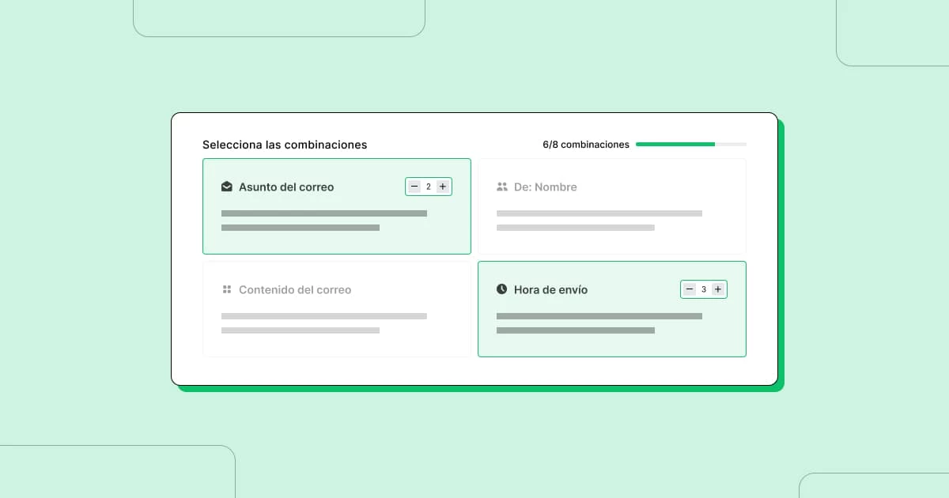Click the description lines in Contenido del correo card

pyautogui.click(x=323, y=323)
